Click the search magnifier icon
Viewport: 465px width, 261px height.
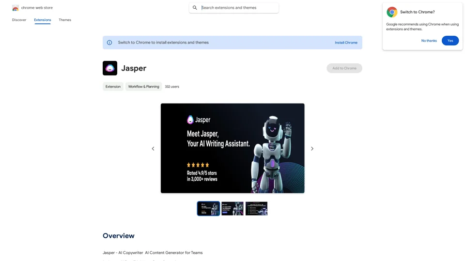[195, 8]
